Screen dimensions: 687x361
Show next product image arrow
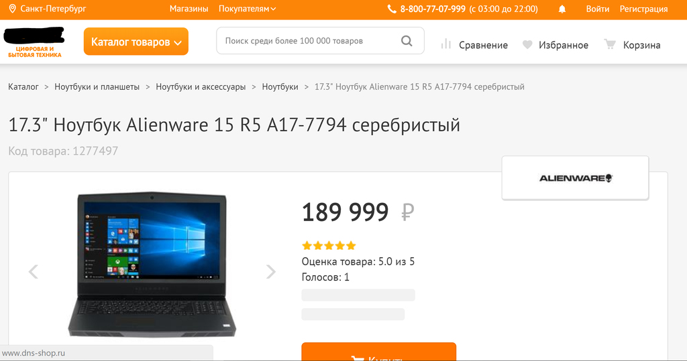271,272
